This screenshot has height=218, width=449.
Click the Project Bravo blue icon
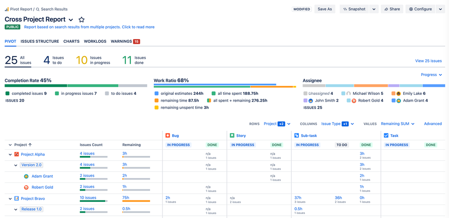[x=17, y=199]
